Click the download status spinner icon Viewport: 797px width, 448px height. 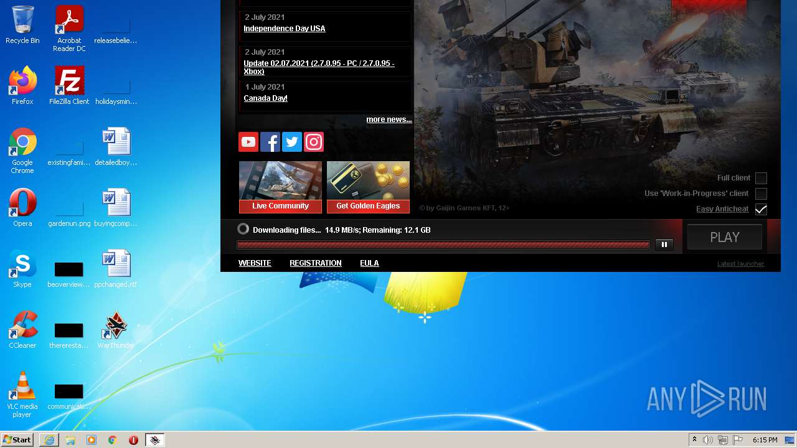coord(243,229)
